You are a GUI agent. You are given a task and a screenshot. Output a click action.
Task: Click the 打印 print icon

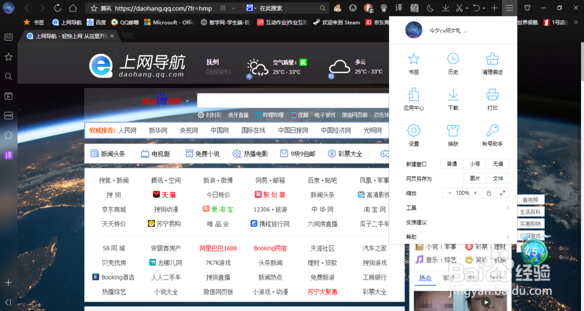point(492,99)
